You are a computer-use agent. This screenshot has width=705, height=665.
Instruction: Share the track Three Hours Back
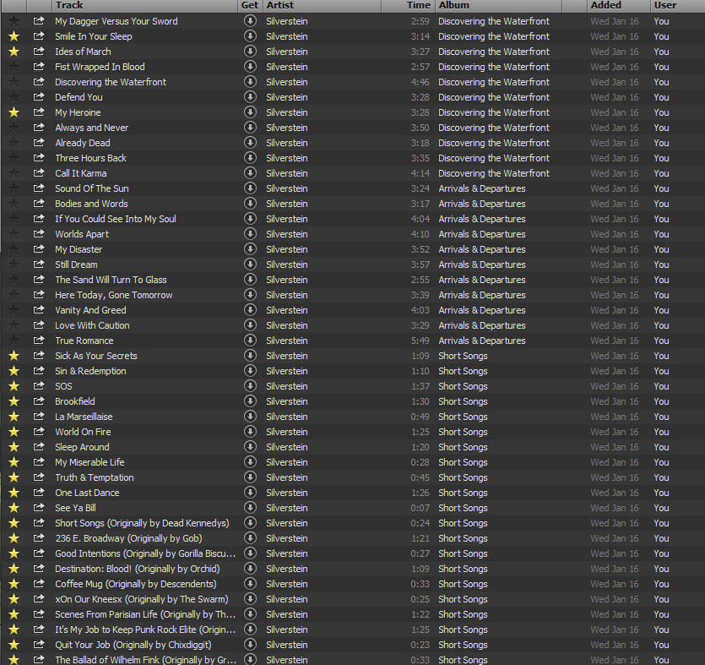[39, 157]
